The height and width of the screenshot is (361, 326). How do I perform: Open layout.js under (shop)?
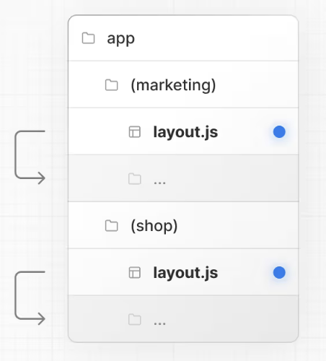pos(185,273)
